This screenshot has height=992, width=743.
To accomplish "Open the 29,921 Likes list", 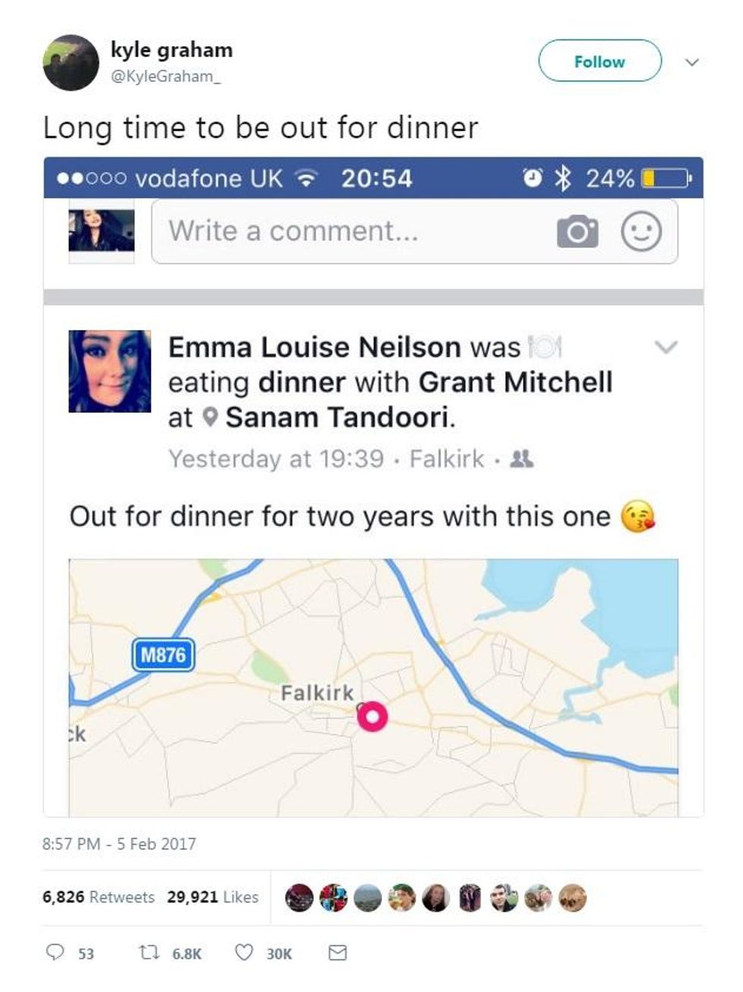I will [212, 896].
